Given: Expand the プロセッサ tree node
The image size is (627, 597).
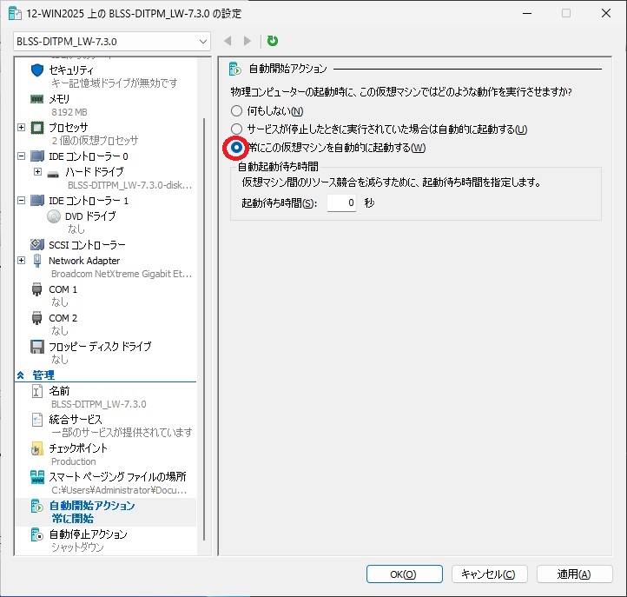Looking at the screenshot, I should pos(21,127).
